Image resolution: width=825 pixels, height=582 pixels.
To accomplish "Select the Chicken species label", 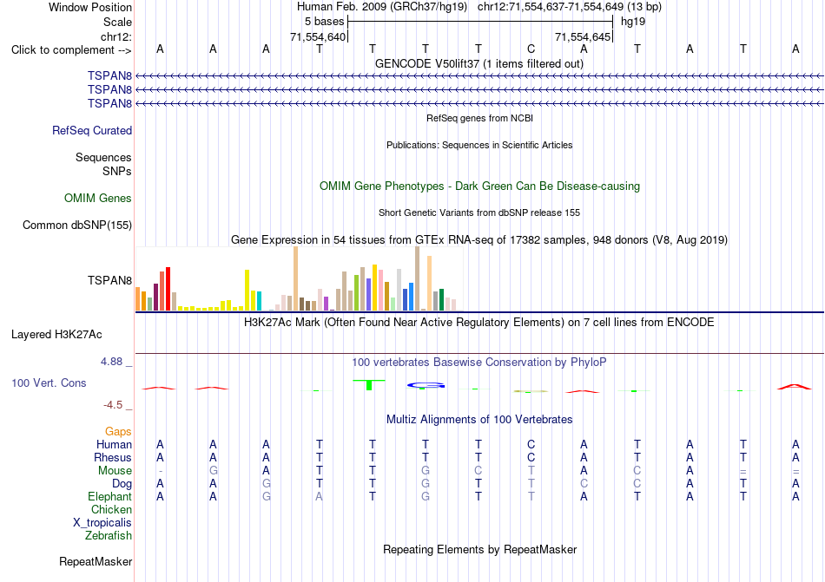I will (x=111, y=509).
